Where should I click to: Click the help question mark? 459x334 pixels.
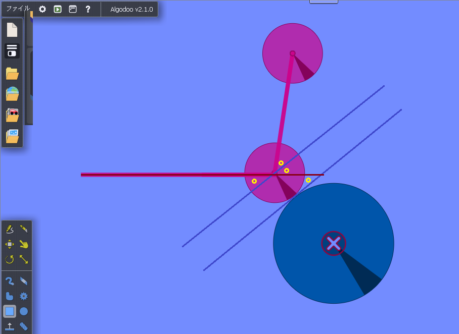click(88, 9)
